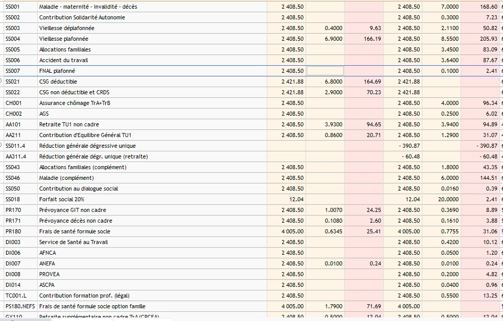Select 'CSG non déductible et CRDS' label

tap(74, 92)
